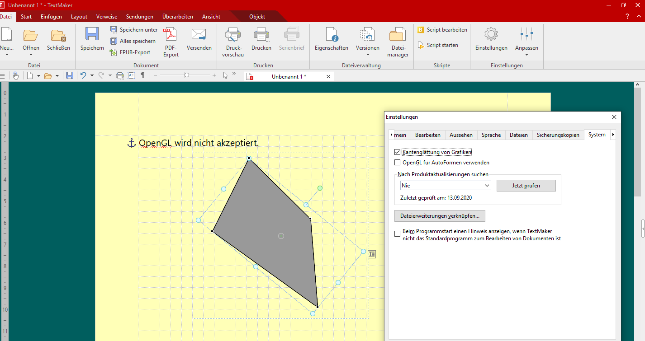Click Script starten
The height and width of the screenshot is (341, 645).
click(437, 45)
